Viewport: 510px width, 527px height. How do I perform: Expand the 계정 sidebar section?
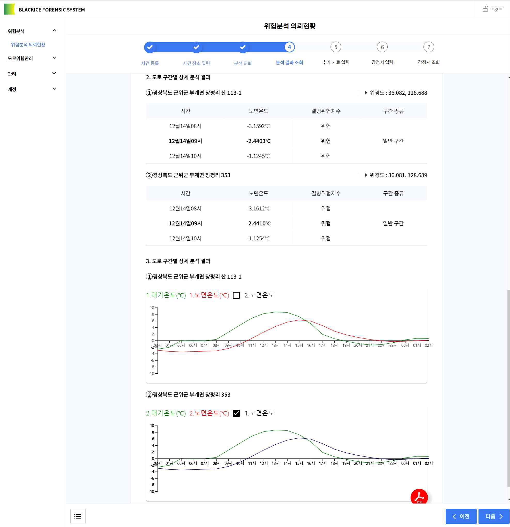(54, 89)
